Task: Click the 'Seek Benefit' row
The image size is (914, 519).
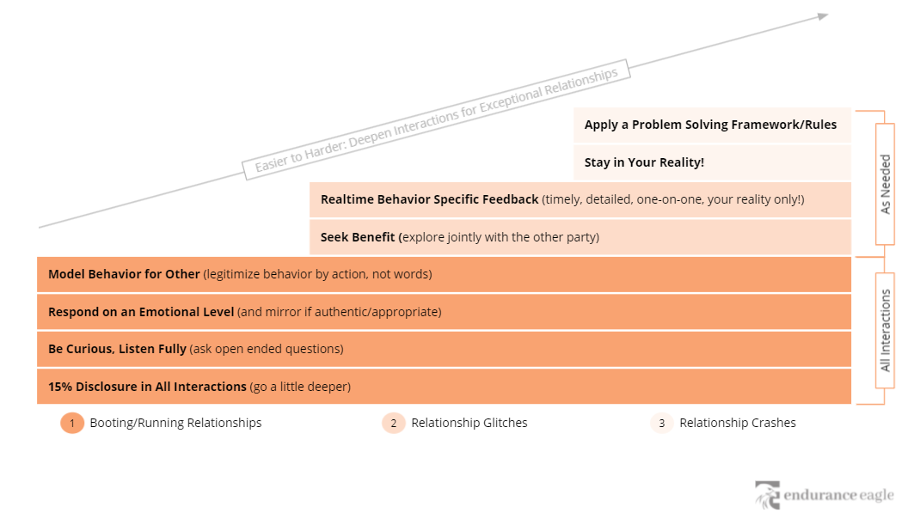Action: 580,237
